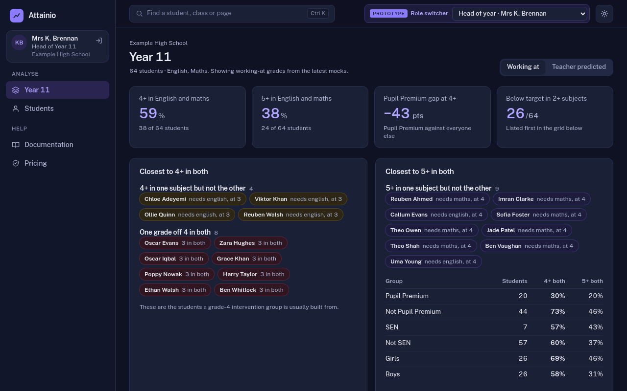627x391 pixels.
Task: Click the Attainio logo icon
Action: [x=17, y=16]
